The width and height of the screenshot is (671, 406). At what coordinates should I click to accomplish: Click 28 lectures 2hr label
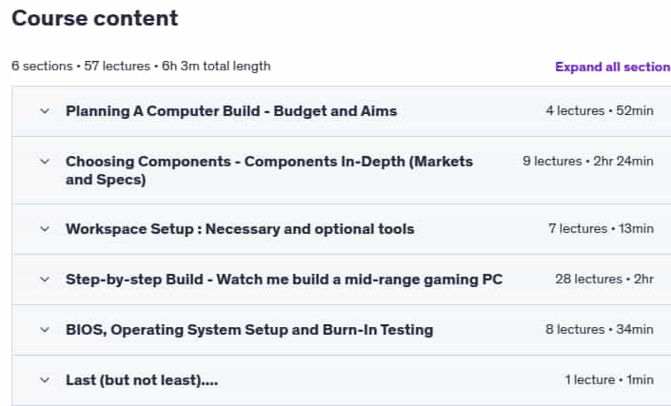(604, 280)
